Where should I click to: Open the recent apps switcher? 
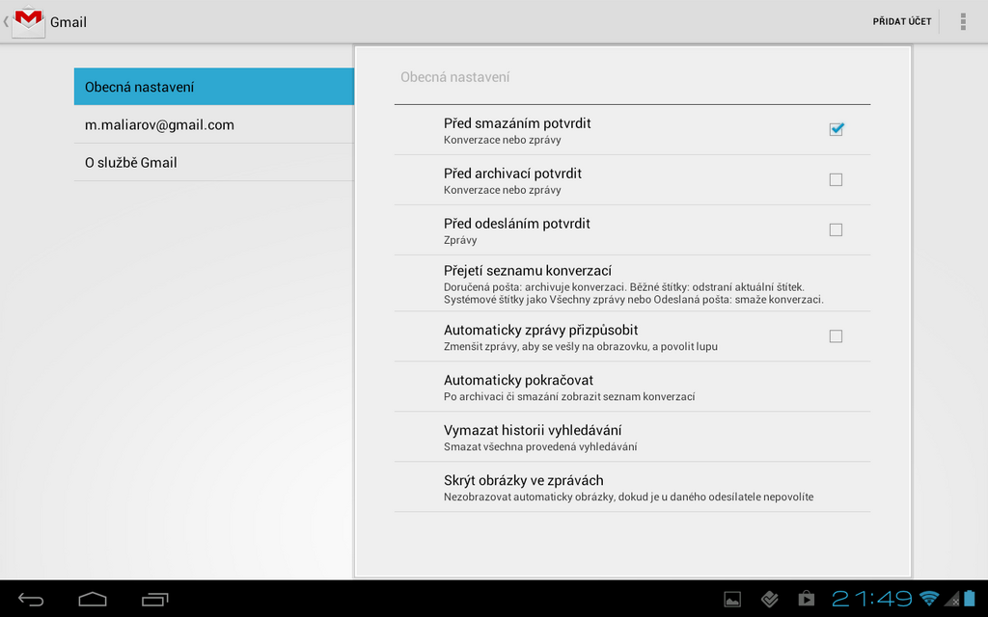coord(154,600)
